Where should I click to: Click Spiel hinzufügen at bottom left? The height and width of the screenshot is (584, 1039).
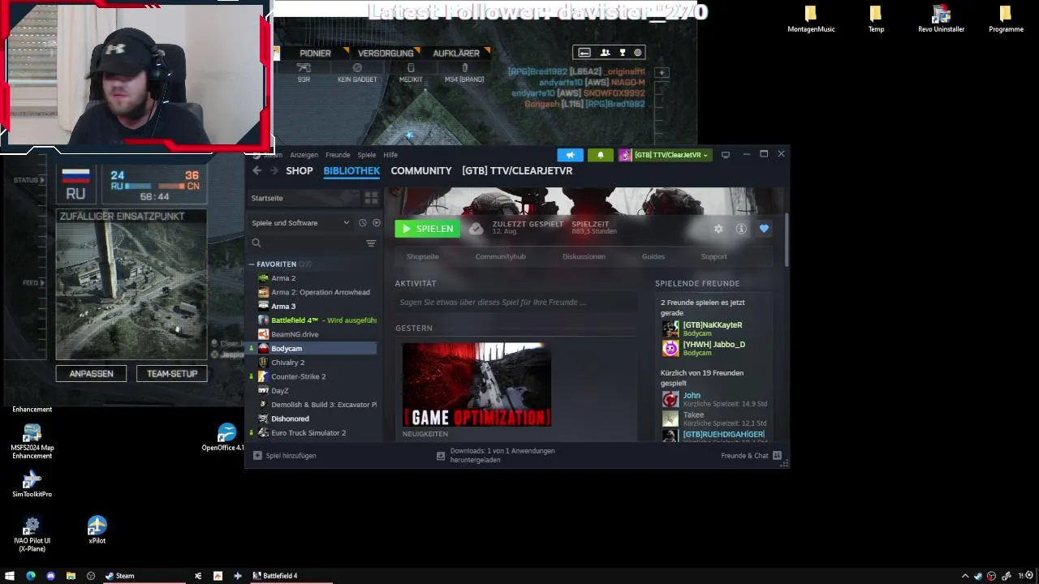pyautogui.click(x=285, y=456)
